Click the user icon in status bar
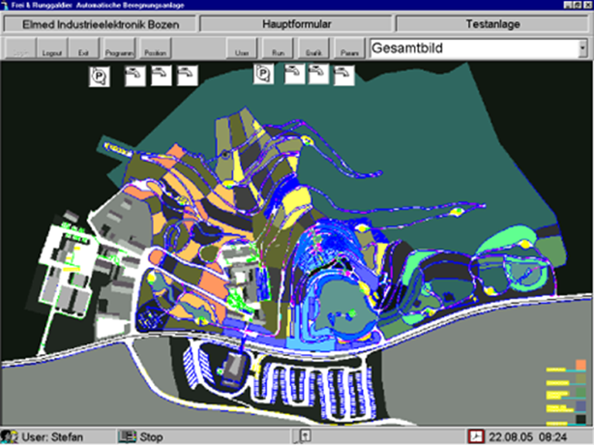This screenshot has height=445, width=594. [x=9, y=437]
